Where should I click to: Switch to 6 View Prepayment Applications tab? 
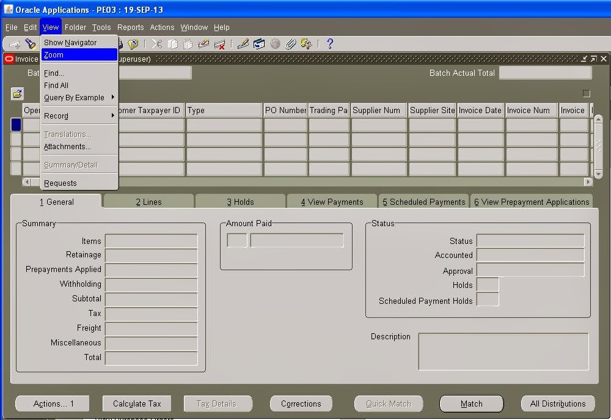[532, 202]
